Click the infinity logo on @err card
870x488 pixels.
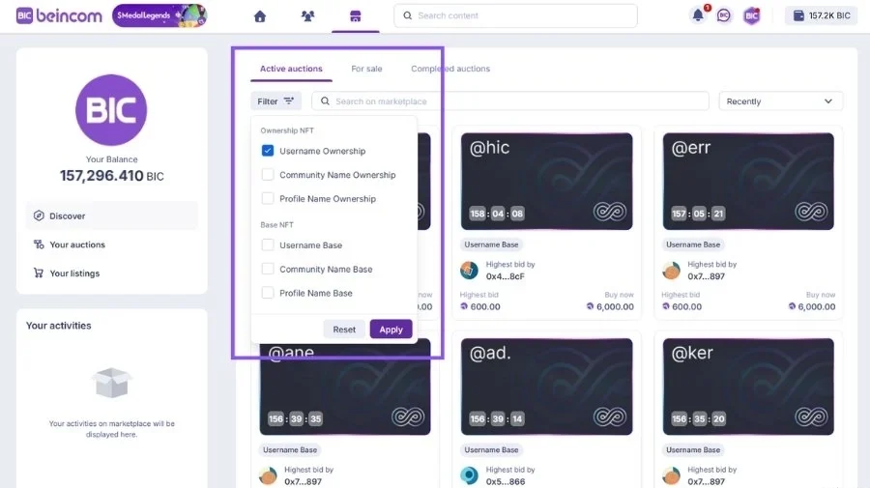coord(811,212)
